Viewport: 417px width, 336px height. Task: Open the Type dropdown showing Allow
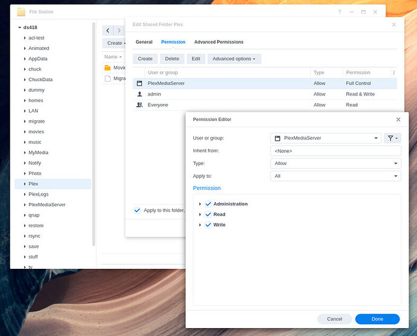coord(335,163)
